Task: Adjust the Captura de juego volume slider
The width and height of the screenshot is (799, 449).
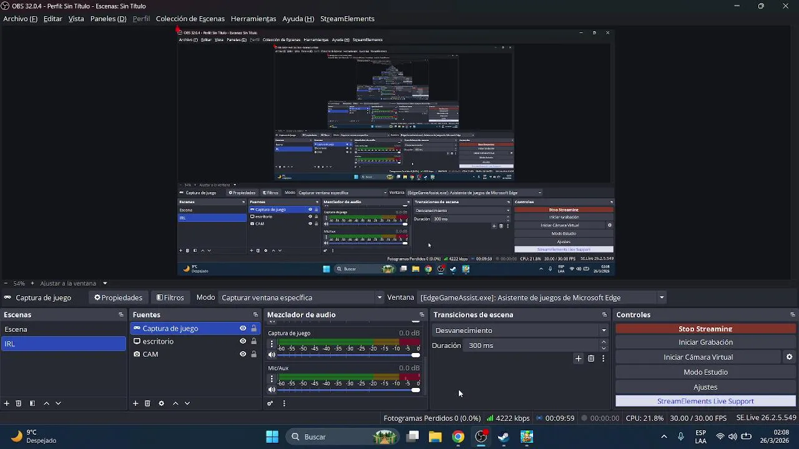Action: tap(350, 355)
